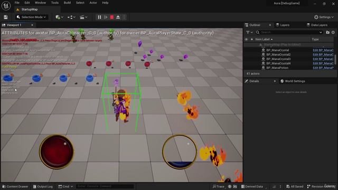Screen dimensions: 338x190
Task: Close the Details panel tab
Action: pos(275,81)
